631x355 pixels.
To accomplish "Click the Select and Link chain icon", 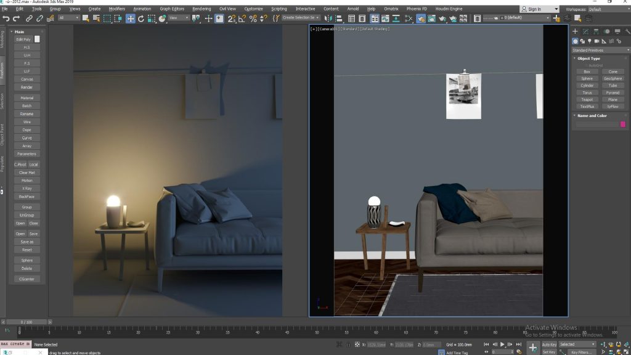I will point(30,18).
